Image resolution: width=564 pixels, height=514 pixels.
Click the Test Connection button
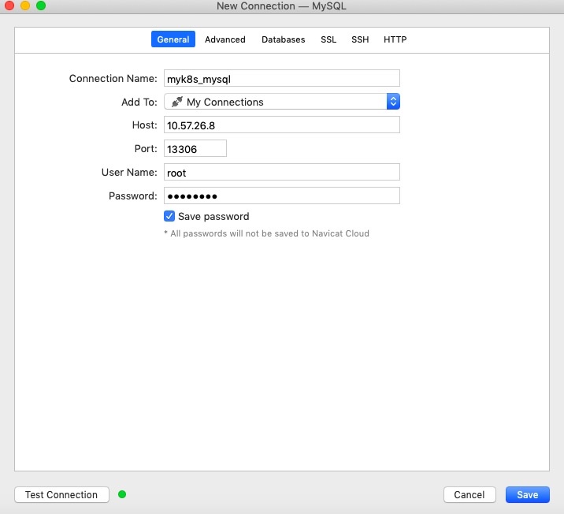click(61, 494)
